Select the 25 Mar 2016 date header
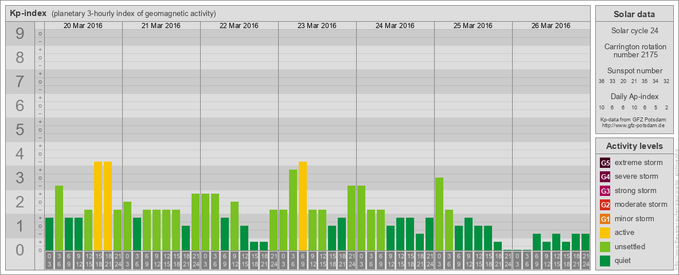 [x=473, y=26]
